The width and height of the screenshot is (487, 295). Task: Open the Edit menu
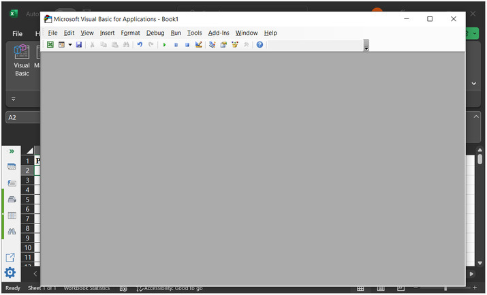pos(69,33)
